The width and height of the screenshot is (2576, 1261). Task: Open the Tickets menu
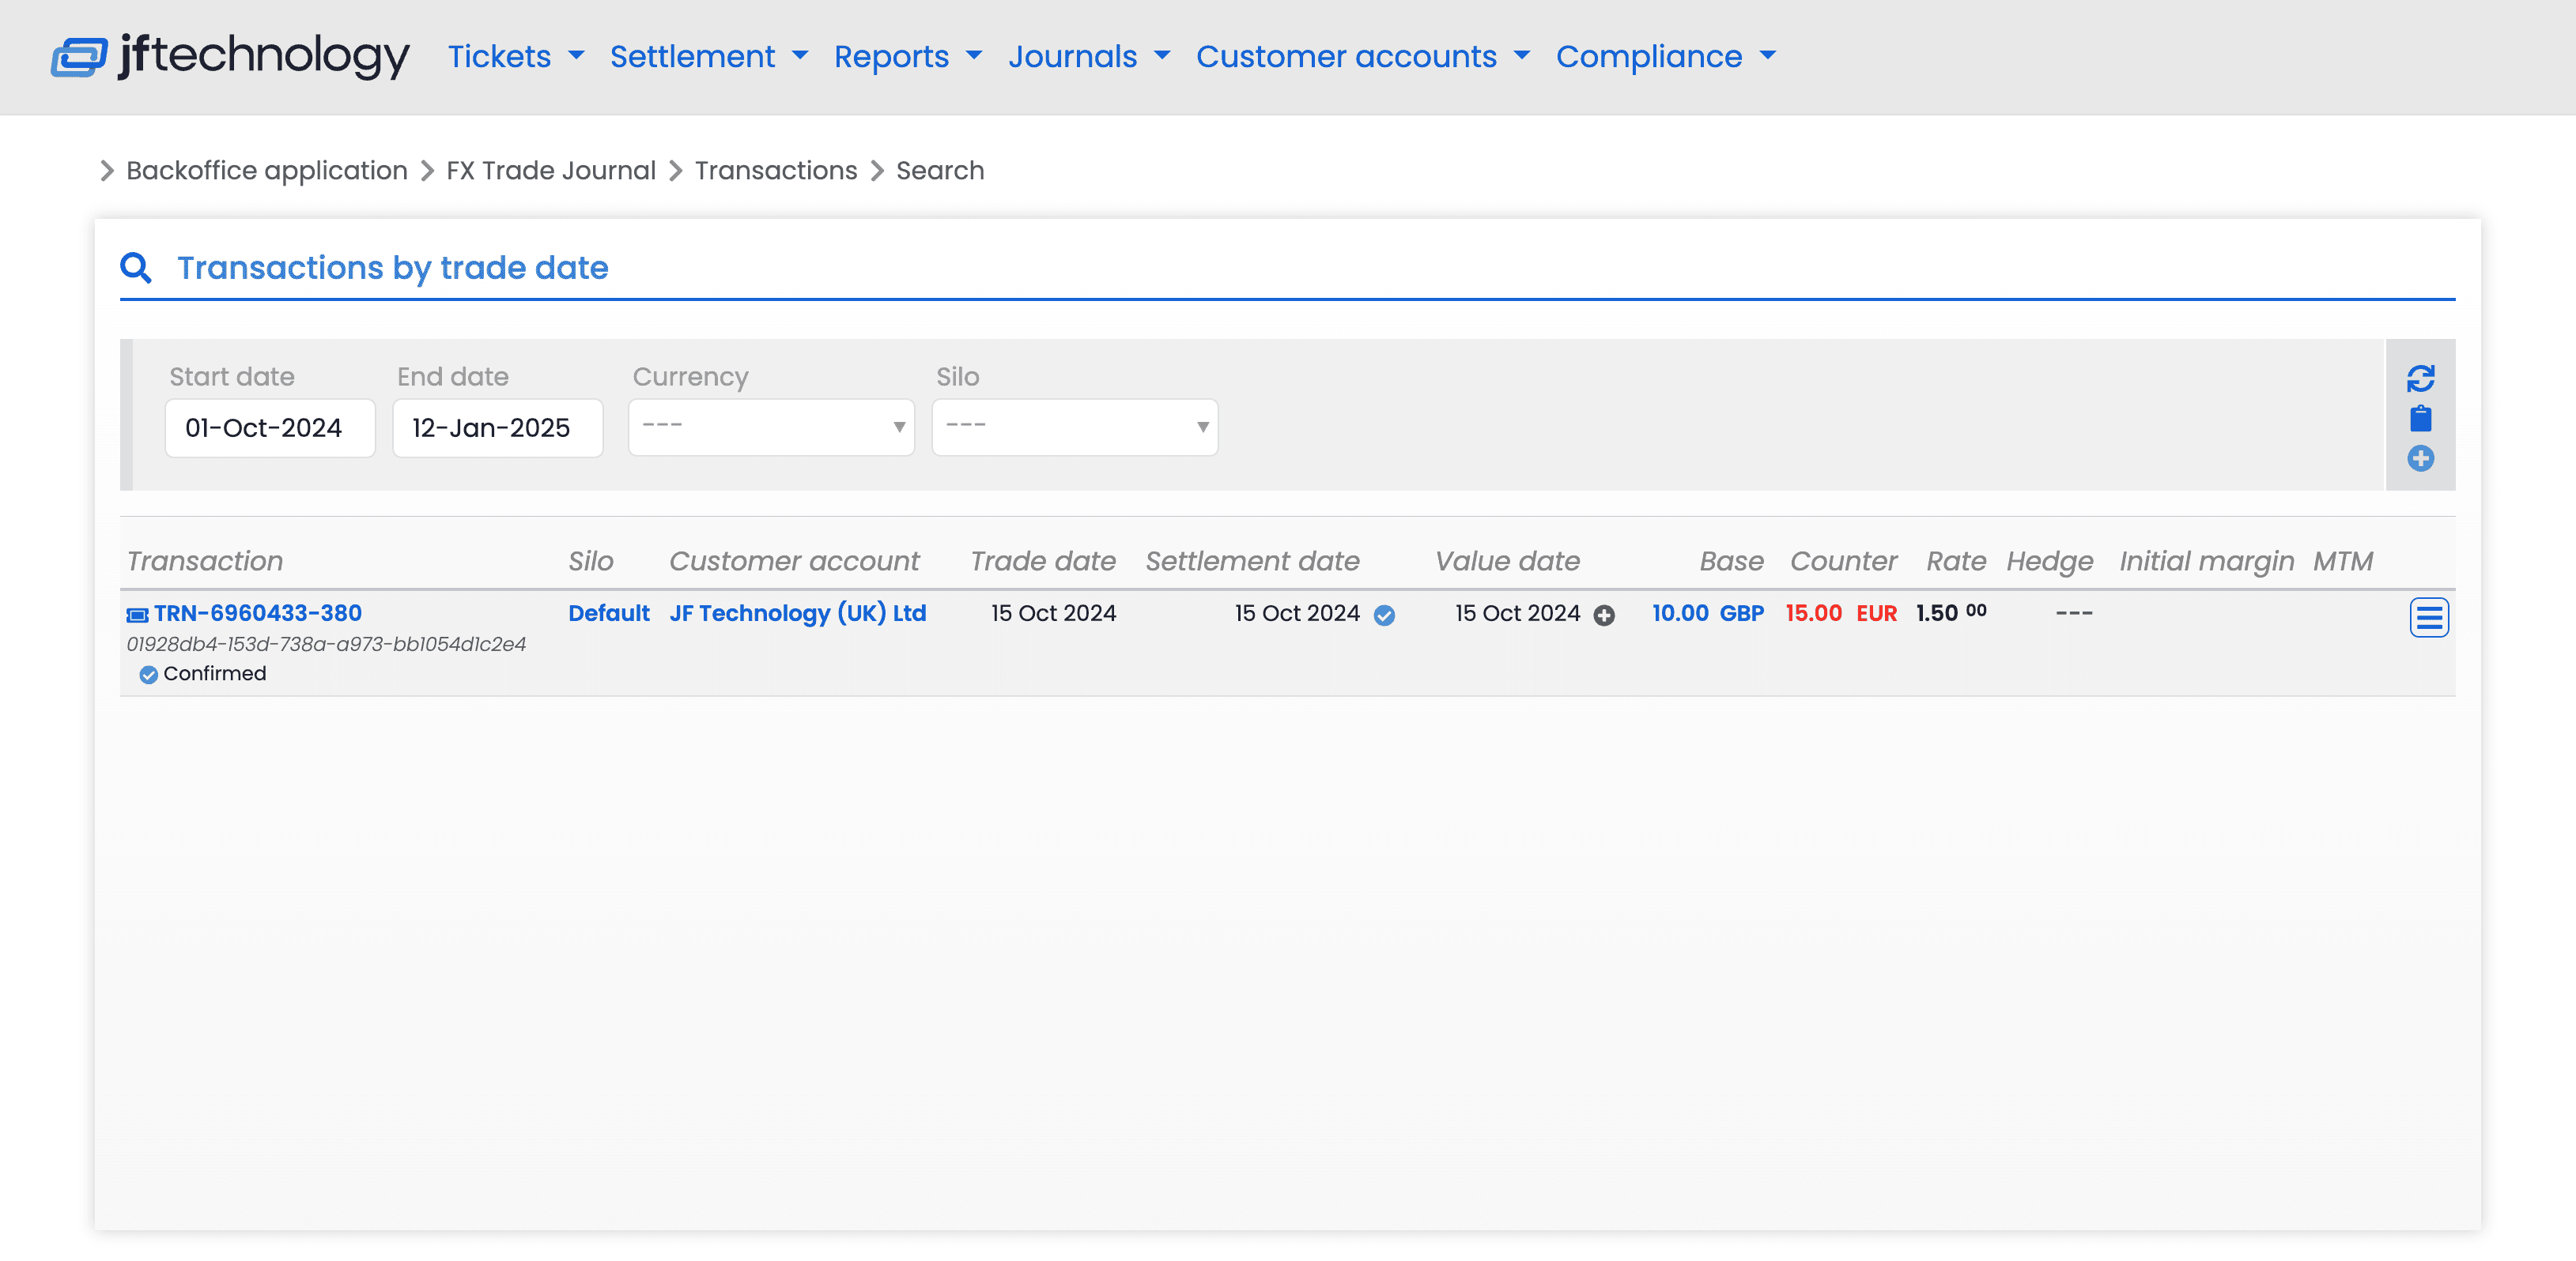tap(516, 57)
